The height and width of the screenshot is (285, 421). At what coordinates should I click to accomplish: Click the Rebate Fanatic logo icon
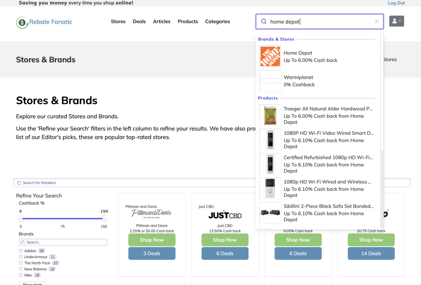click(x=22, y=23)
